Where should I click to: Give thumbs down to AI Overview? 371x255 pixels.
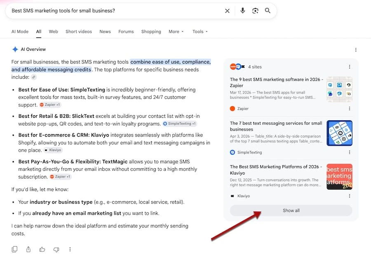(56, 249)
